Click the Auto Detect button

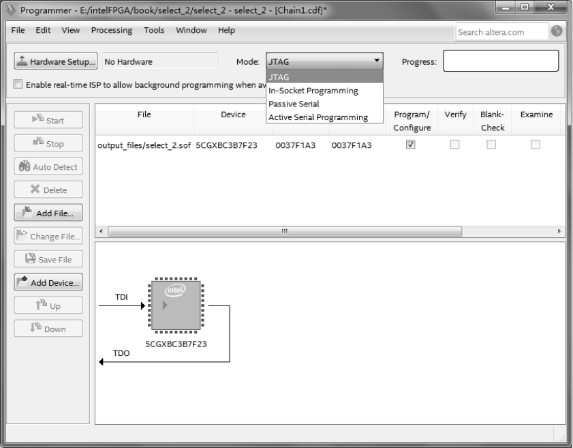(48, 166)
